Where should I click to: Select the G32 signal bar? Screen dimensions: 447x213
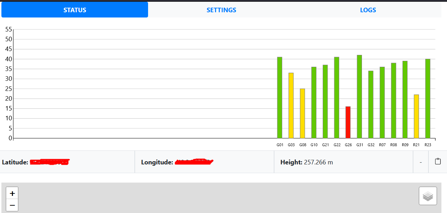(371, 105)
